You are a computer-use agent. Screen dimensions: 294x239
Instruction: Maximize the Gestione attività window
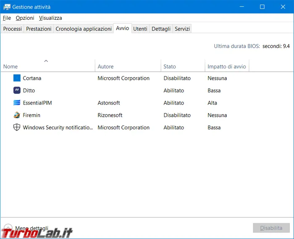pyautogui.click(x=262, y=7)
